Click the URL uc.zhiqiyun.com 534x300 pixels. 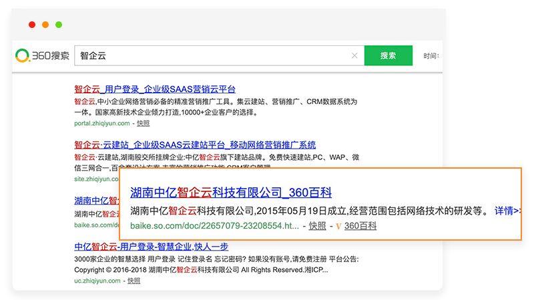(x=97, y=281)
